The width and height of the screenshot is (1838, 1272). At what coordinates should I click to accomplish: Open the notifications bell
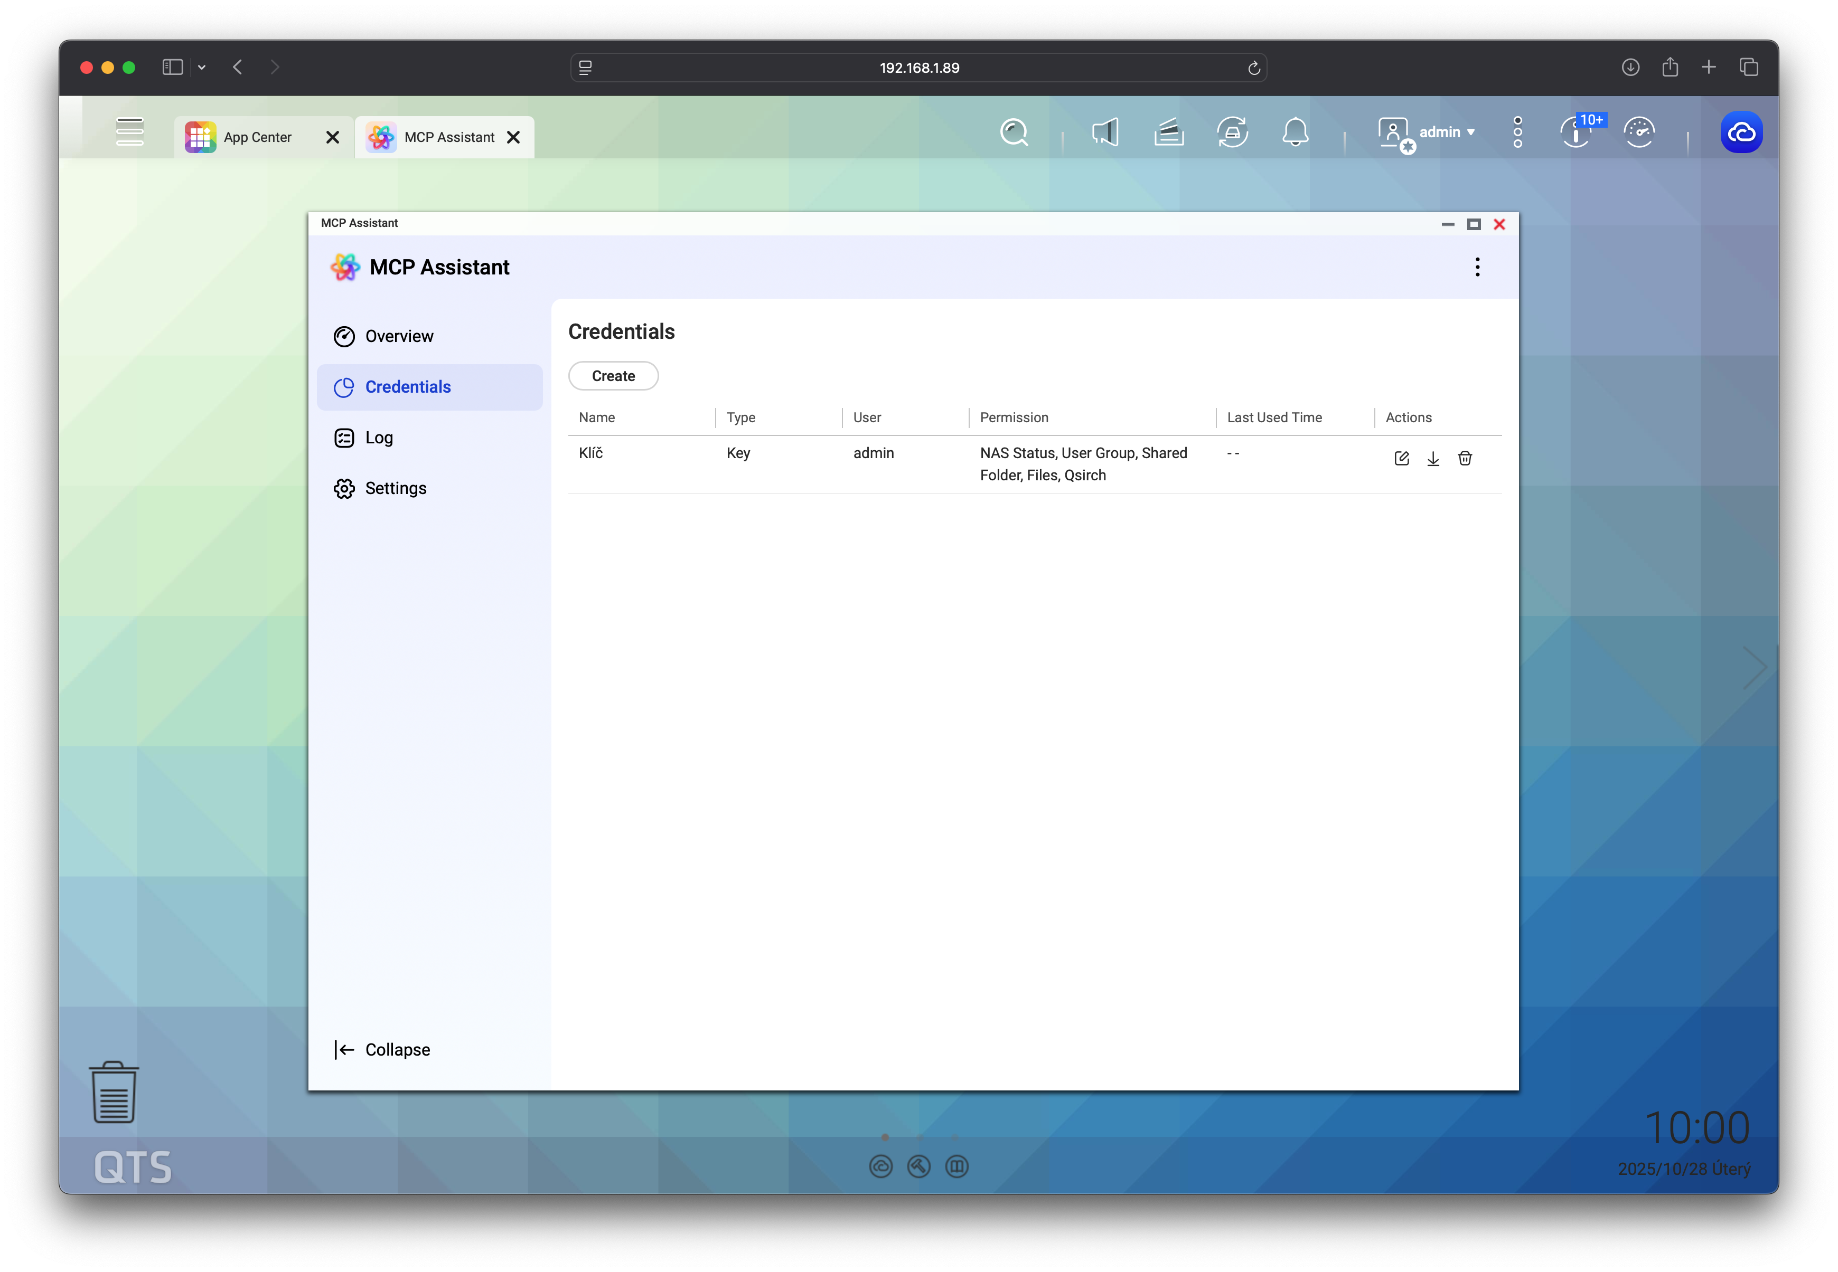tap(1295, 132)
